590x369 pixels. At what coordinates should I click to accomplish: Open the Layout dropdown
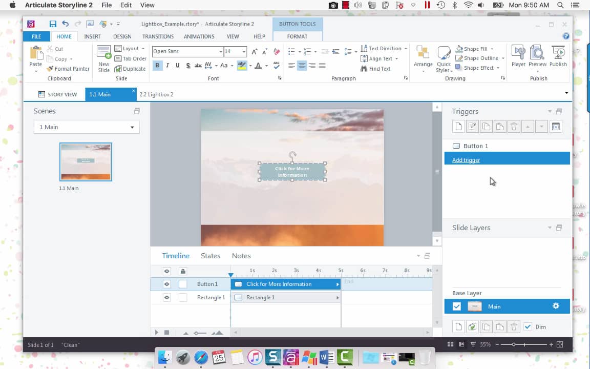tap(130, 49)
